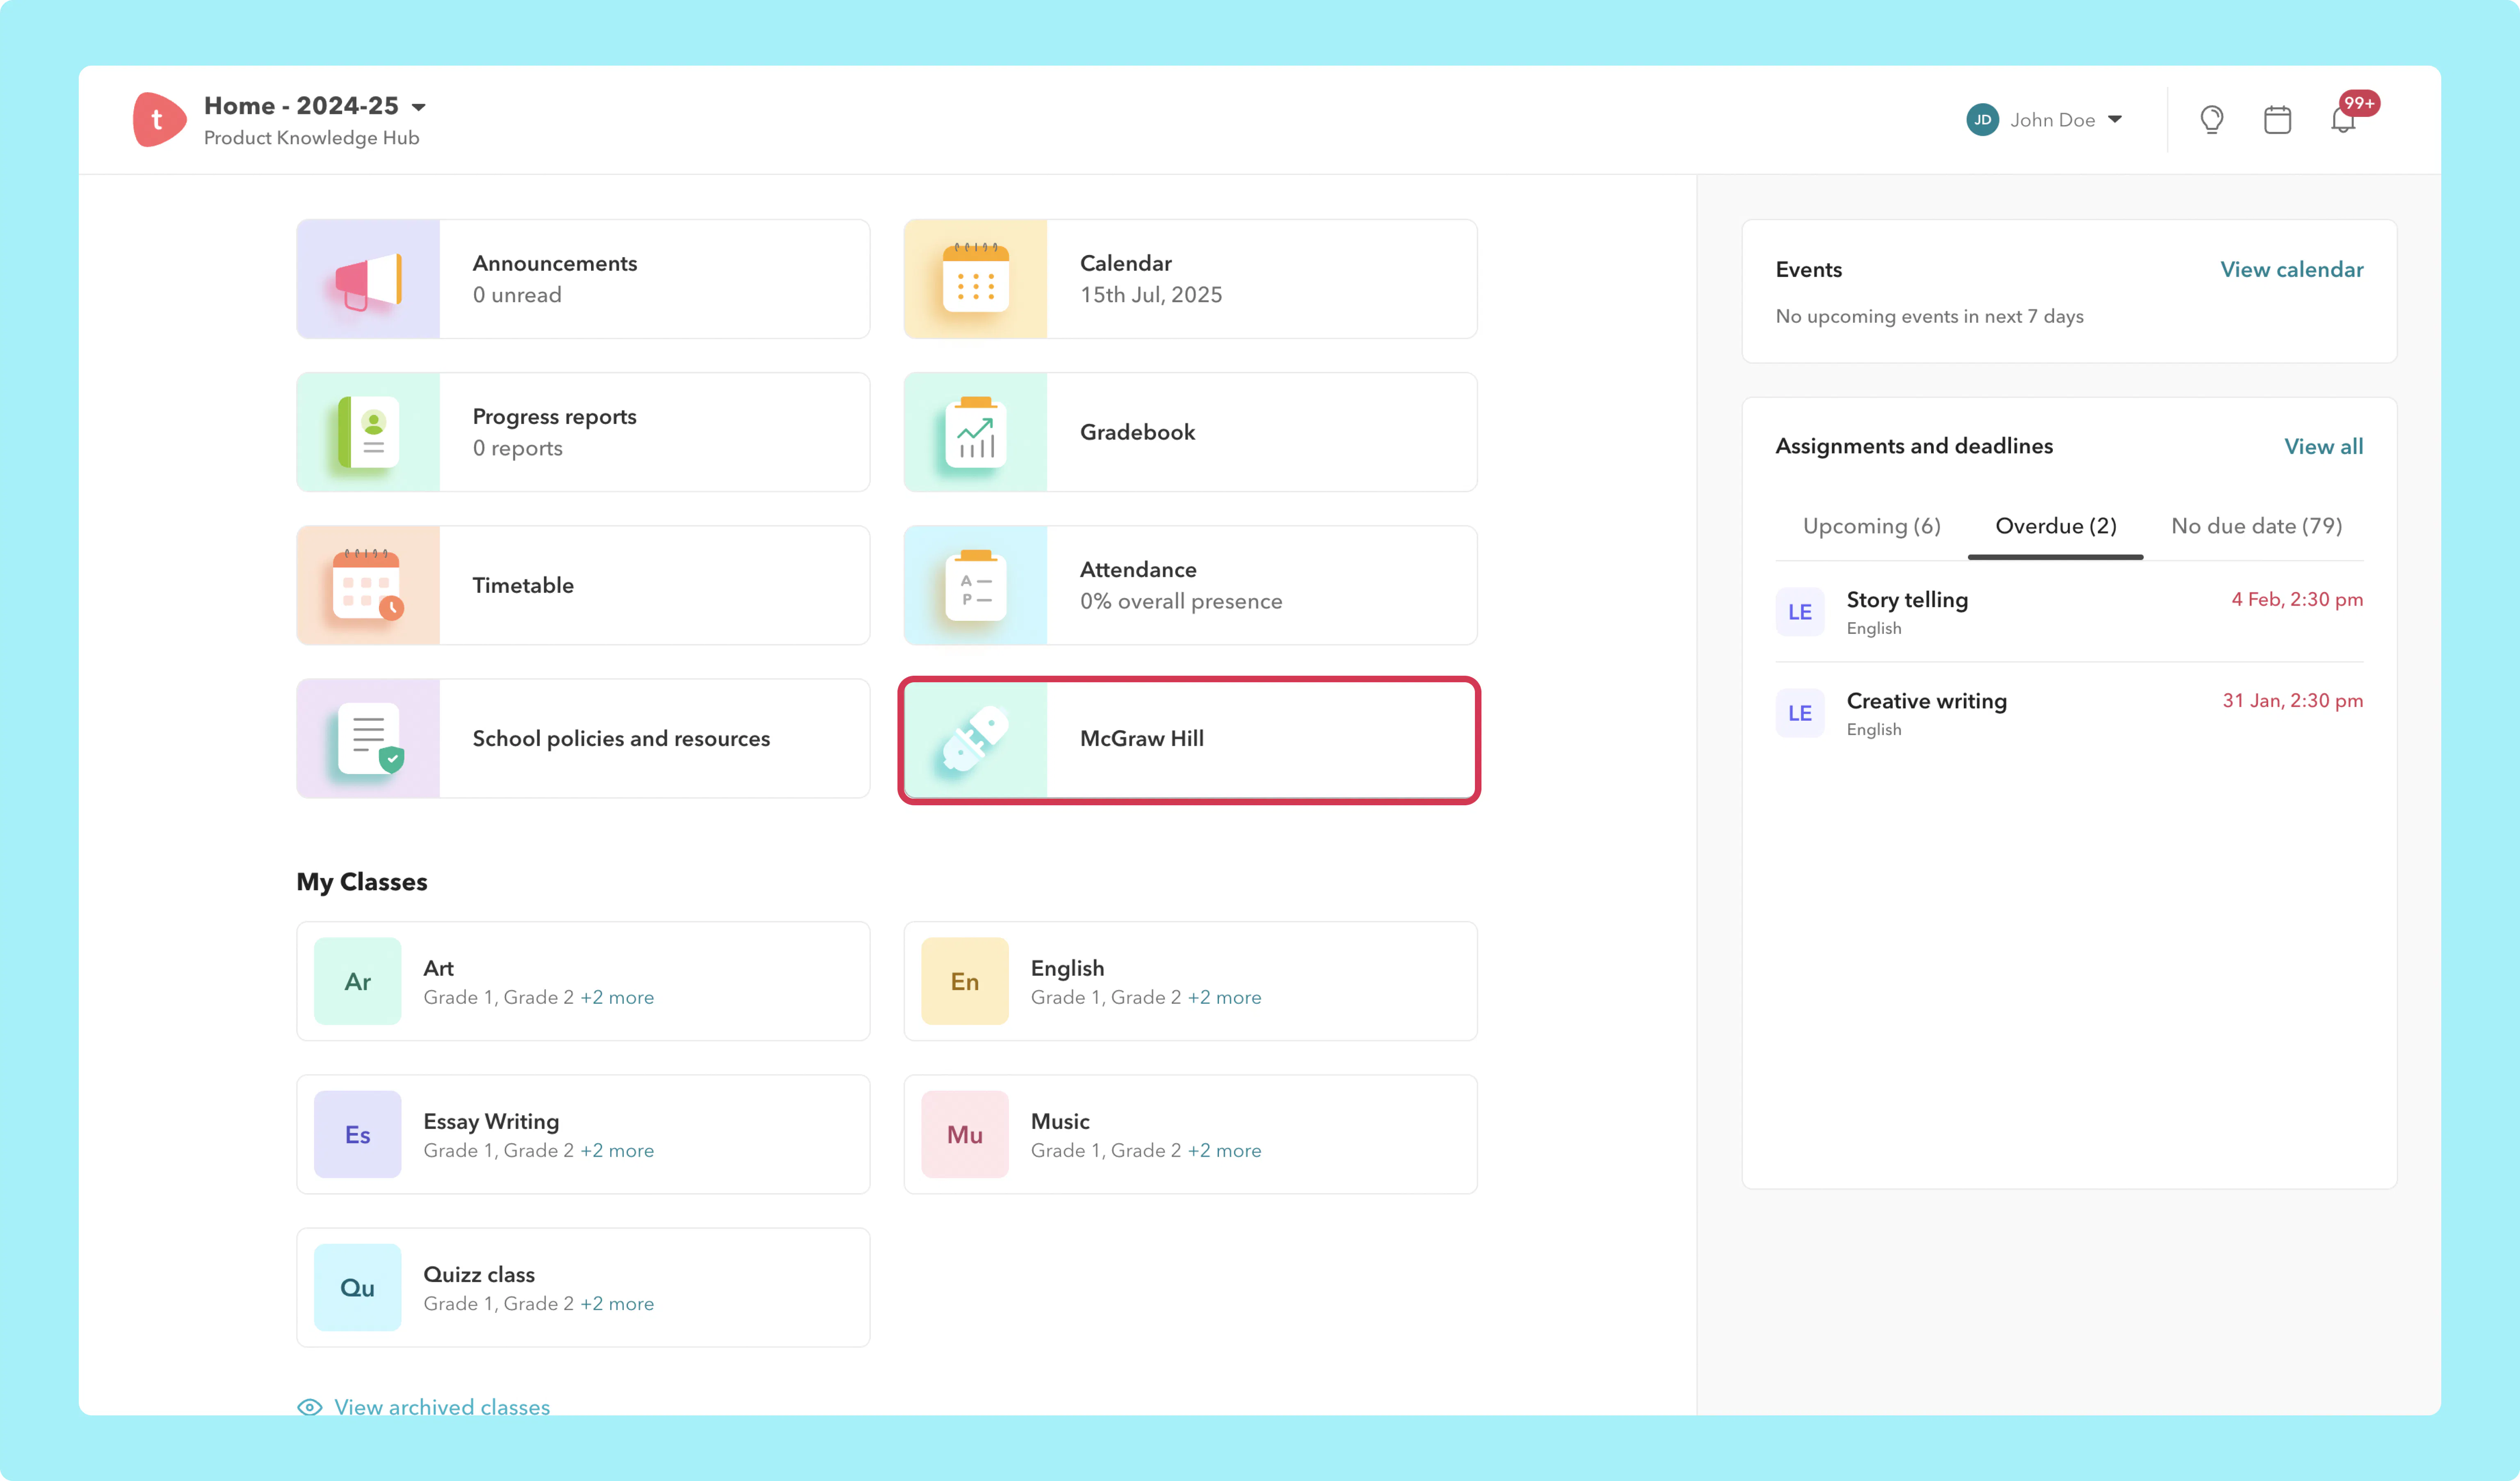Click the Timetable icon
The width and height of the screenshot is (2520, 1481).
368,585
